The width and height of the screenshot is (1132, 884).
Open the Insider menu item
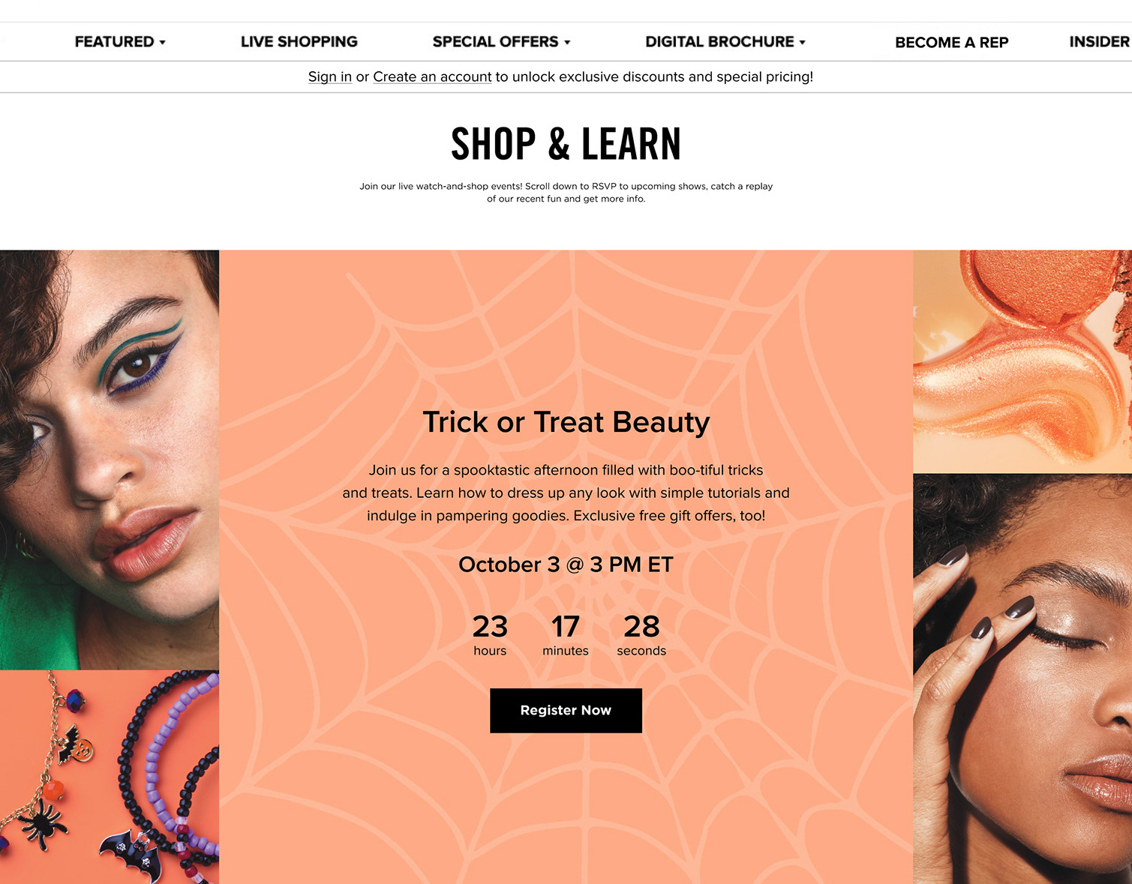coord(1100,42)
